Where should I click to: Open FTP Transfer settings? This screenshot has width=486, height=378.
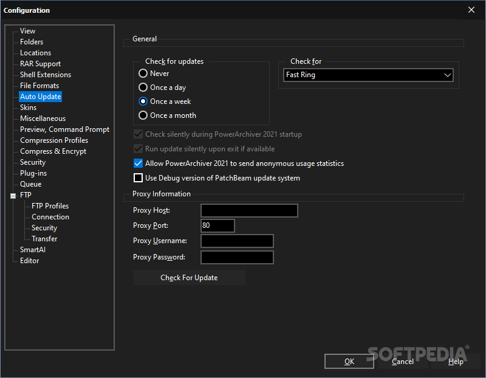pos(44,239)
